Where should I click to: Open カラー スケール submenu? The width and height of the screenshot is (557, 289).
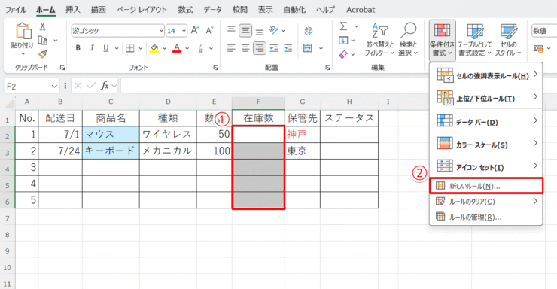pos(486,144)
